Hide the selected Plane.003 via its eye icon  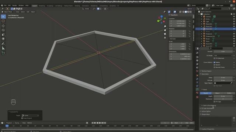[234, 29]
